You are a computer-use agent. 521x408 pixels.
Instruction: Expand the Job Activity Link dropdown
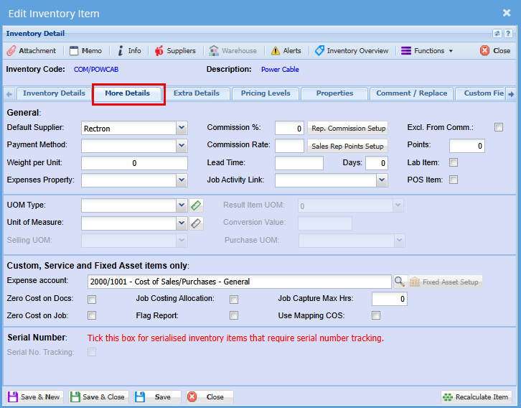(x=382, y=180)
